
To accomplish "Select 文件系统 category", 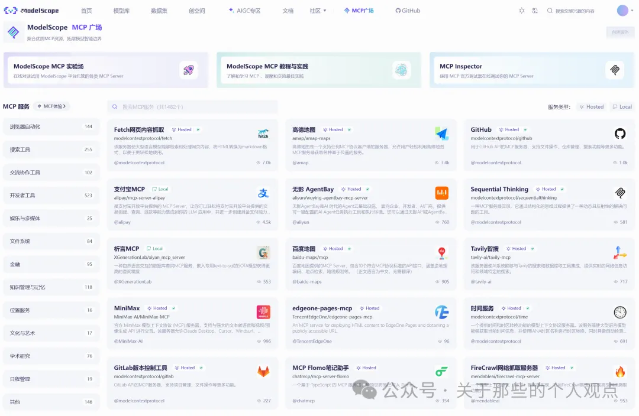I will pos(51,241).
